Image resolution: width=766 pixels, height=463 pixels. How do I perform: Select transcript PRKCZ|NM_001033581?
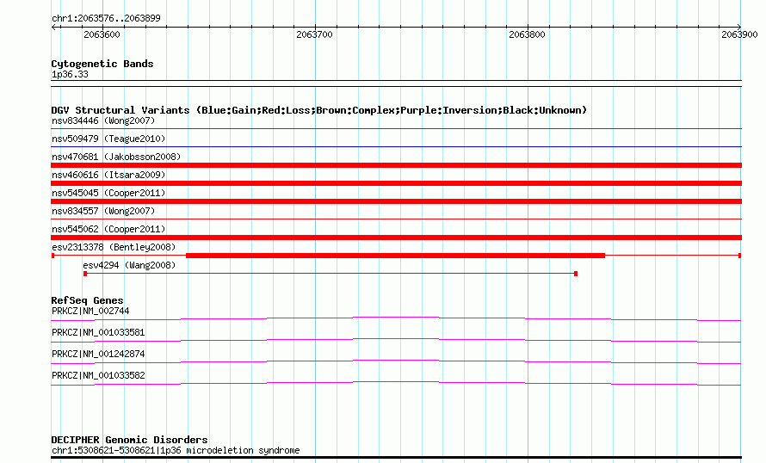98,332
